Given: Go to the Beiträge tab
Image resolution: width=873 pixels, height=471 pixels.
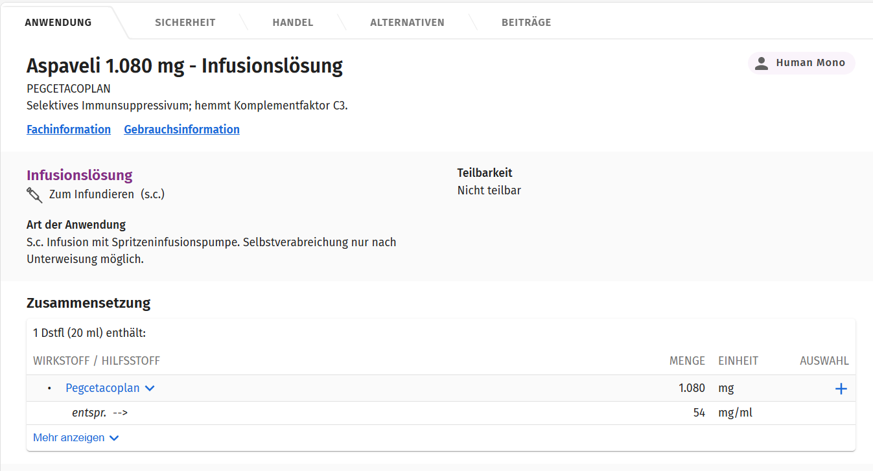Looking at the screenshot, I should (526, 23).
